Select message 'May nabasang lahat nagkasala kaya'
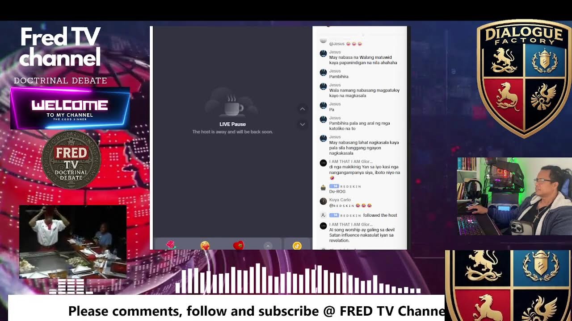The image size is (572, 321). [364, 148]
